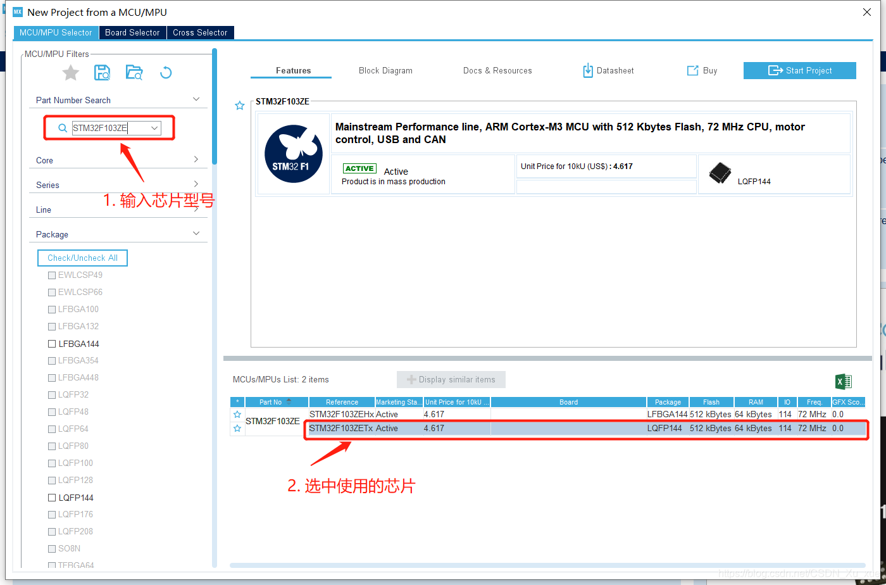
Task: Open the Features tab
Action: tap(294, 70)
